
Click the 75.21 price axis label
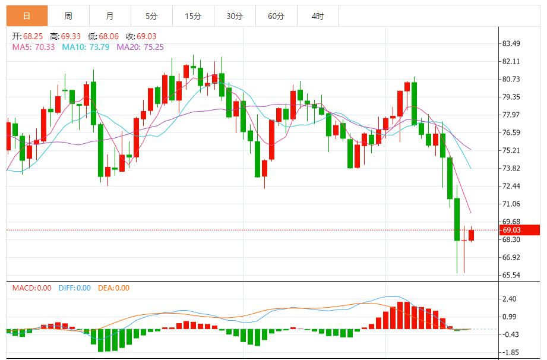(511, 150)
